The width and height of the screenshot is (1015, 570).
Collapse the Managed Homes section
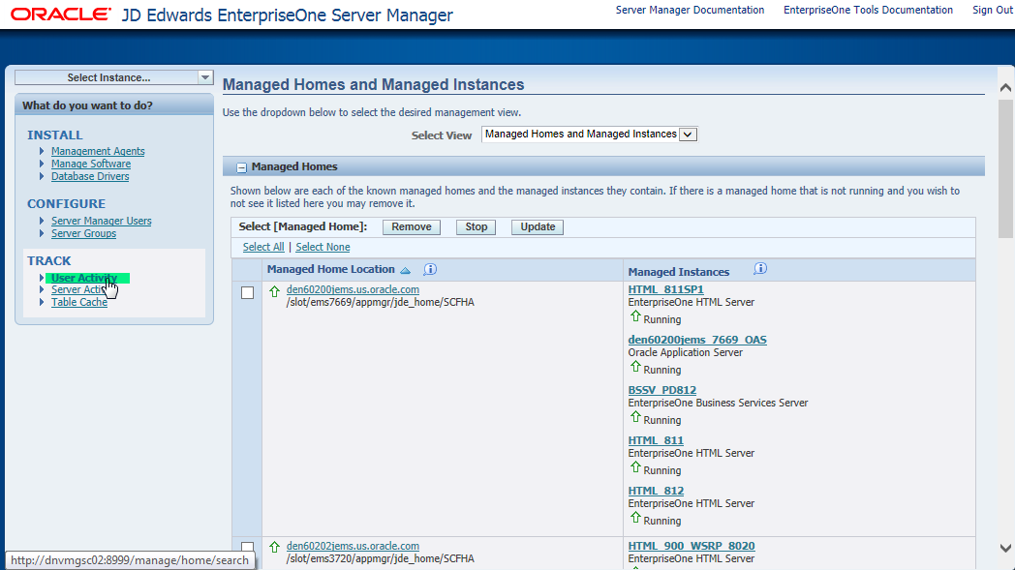coord(241,167)
